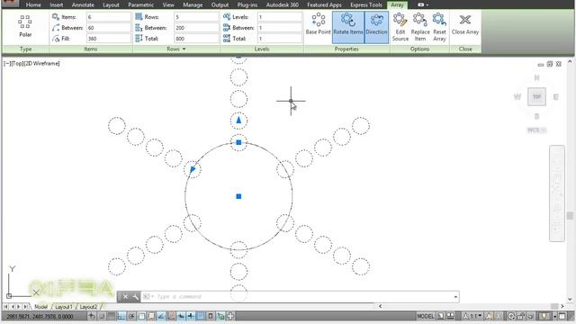Viewport: 576px width, 324px height.
Task: Open the Autodesk 360 ribbon tab
Action: 282,4
